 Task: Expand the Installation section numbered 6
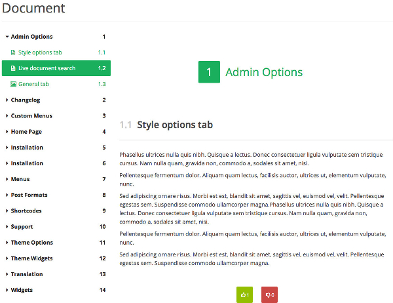click(x=7, y=163)
